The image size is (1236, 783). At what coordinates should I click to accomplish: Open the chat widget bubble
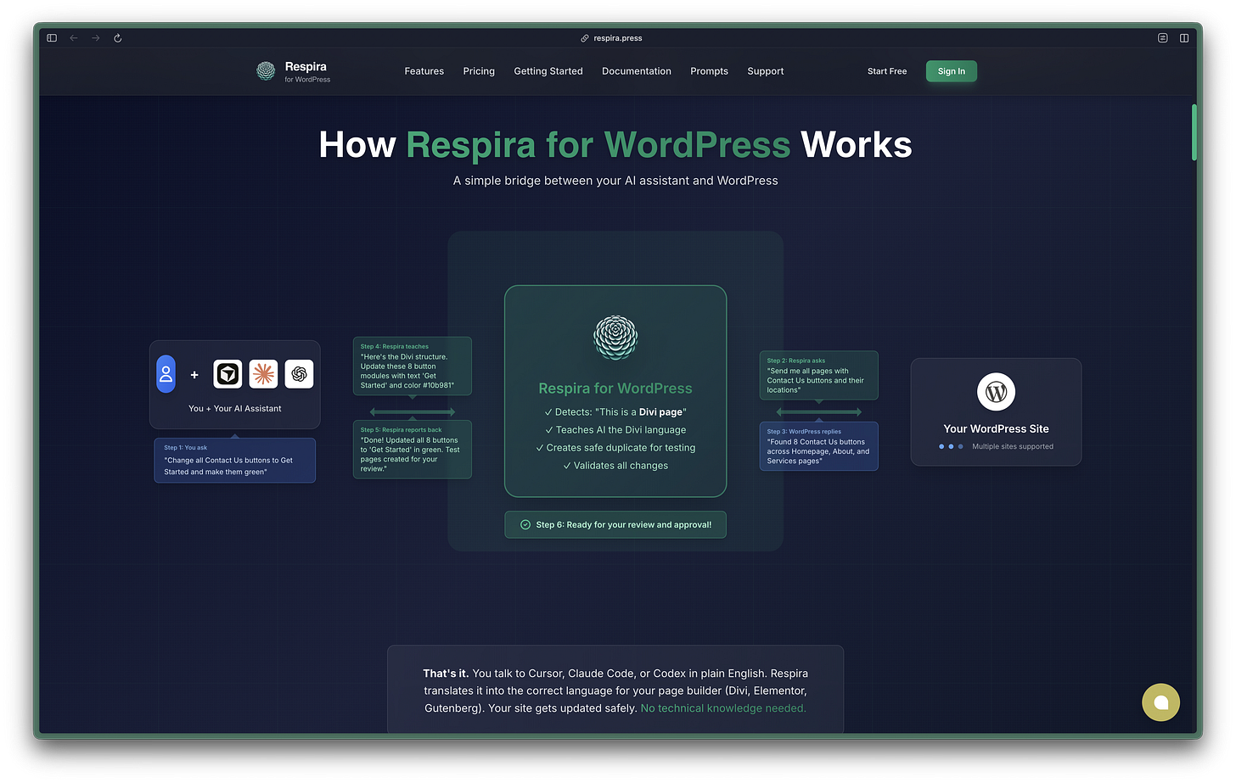[x=1160, y=702]
